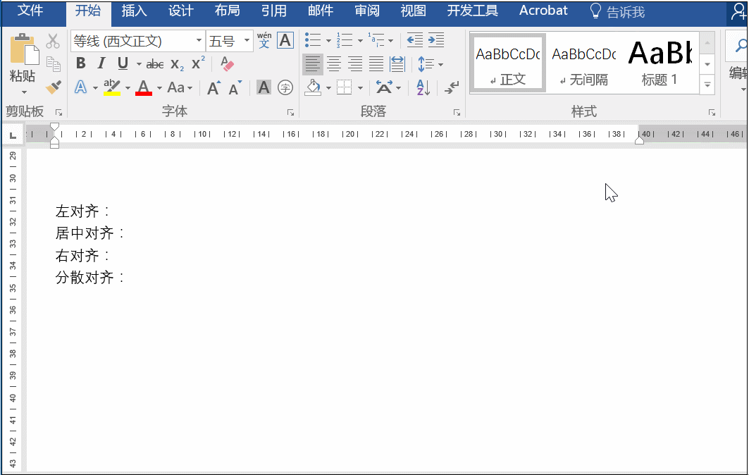Set justify alignment

pos(376,64)
